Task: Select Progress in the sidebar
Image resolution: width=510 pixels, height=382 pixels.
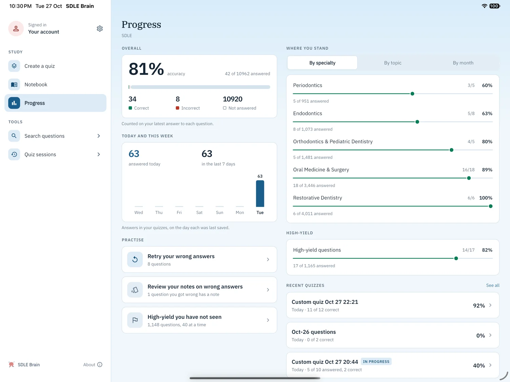Action: pyautogui.click(x=55, y=103)
